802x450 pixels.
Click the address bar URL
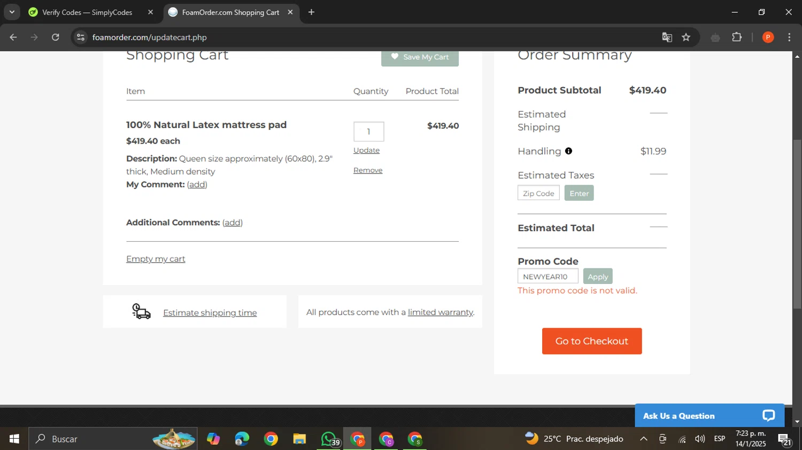pyautogui.click(x=149, y=37)
